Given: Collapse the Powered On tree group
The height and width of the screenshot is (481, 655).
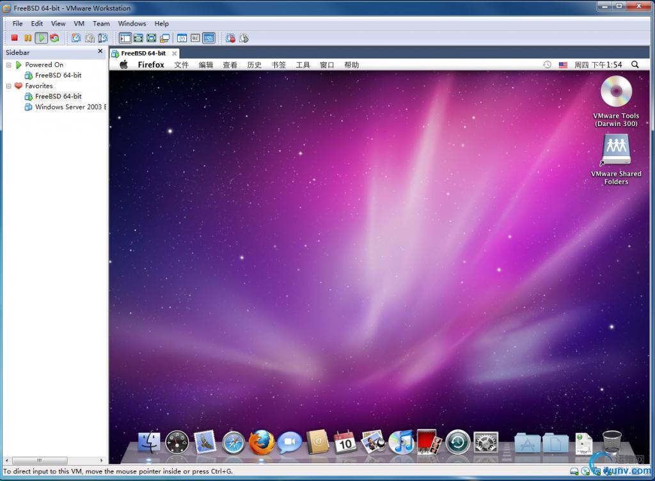Looking at the screenshot, I should (8, 65).
